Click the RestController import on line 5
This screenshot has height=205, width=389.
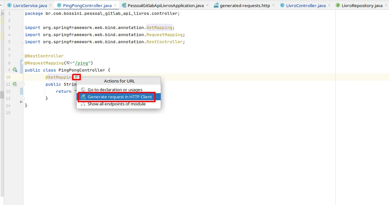point(165,42)
